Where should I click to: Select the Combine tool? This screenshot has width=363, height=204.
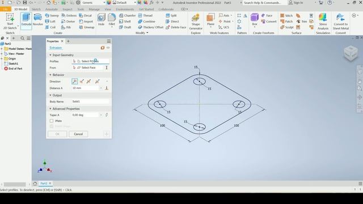[x=146, y=22]
